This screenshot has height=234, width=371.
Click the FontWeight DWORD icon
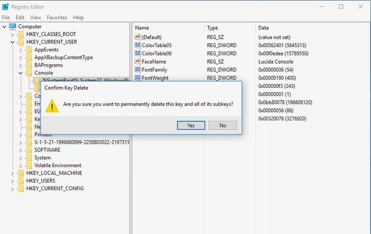pyautogui.click(x=137, y=78)
